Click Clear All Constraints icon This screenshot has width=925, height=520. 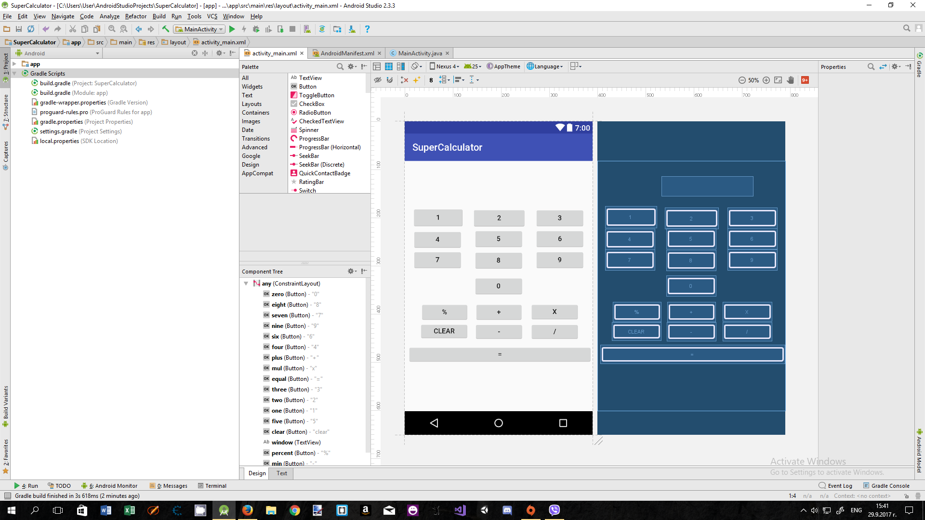404,80
